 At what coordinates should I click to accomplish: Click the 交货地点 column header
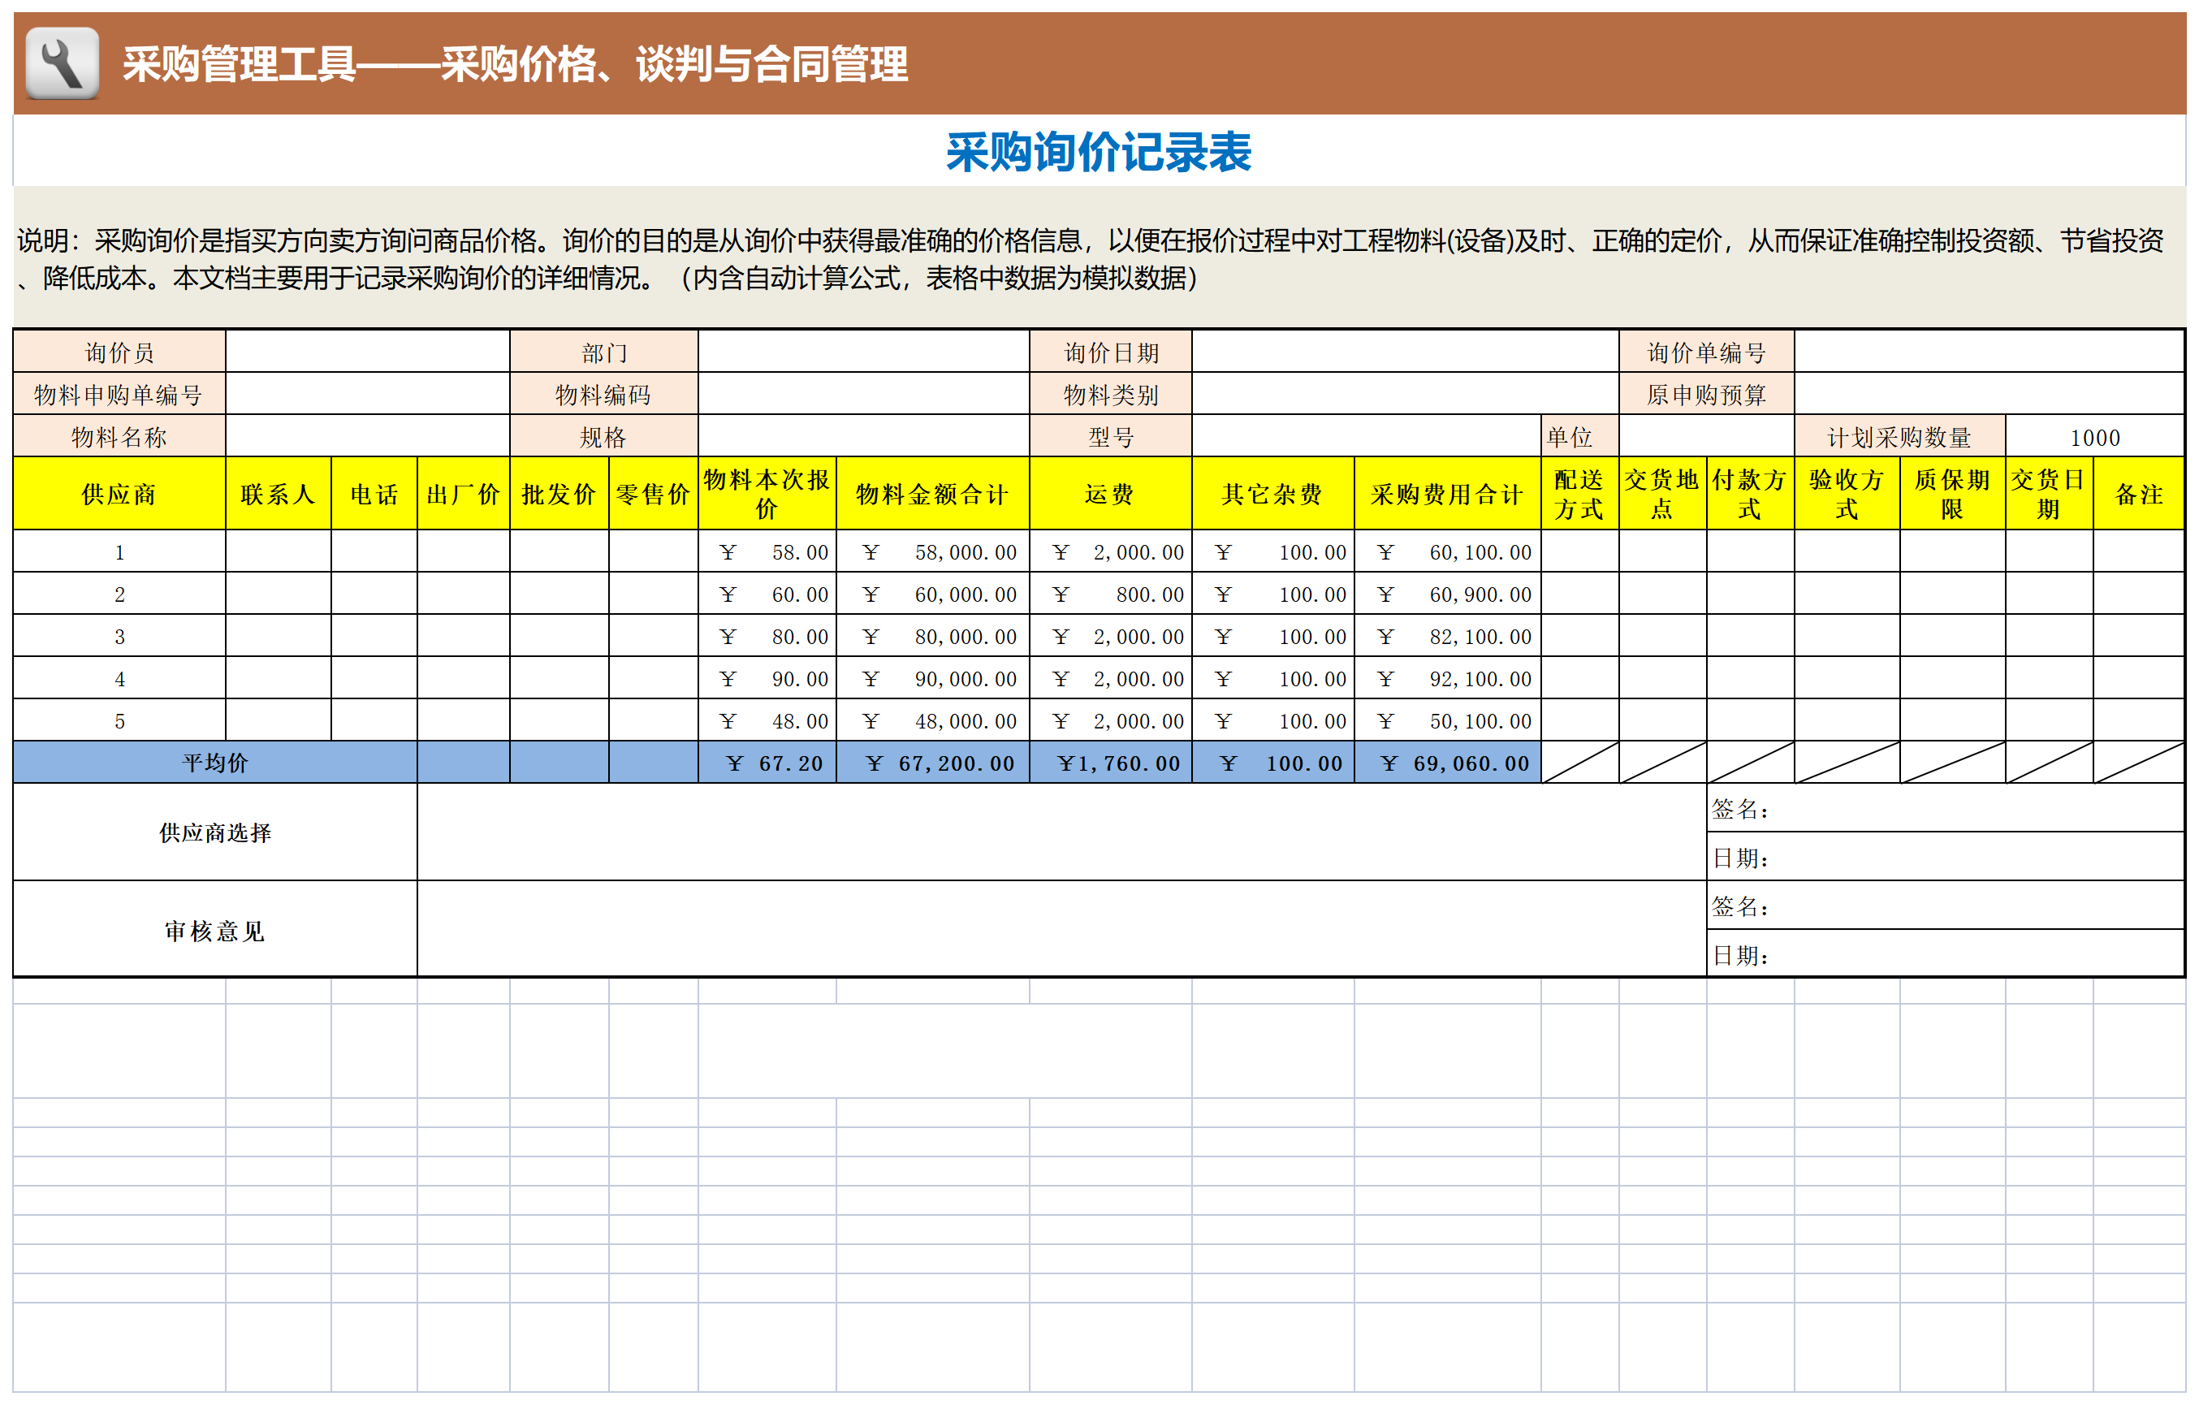(1662, 493)
